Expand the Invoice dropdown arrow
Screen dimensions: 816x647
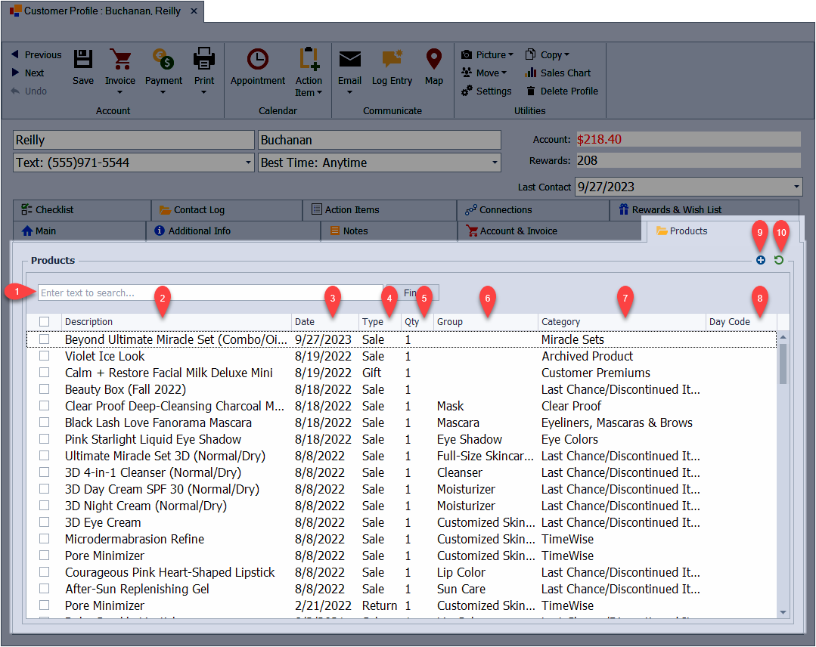[119, 92]
